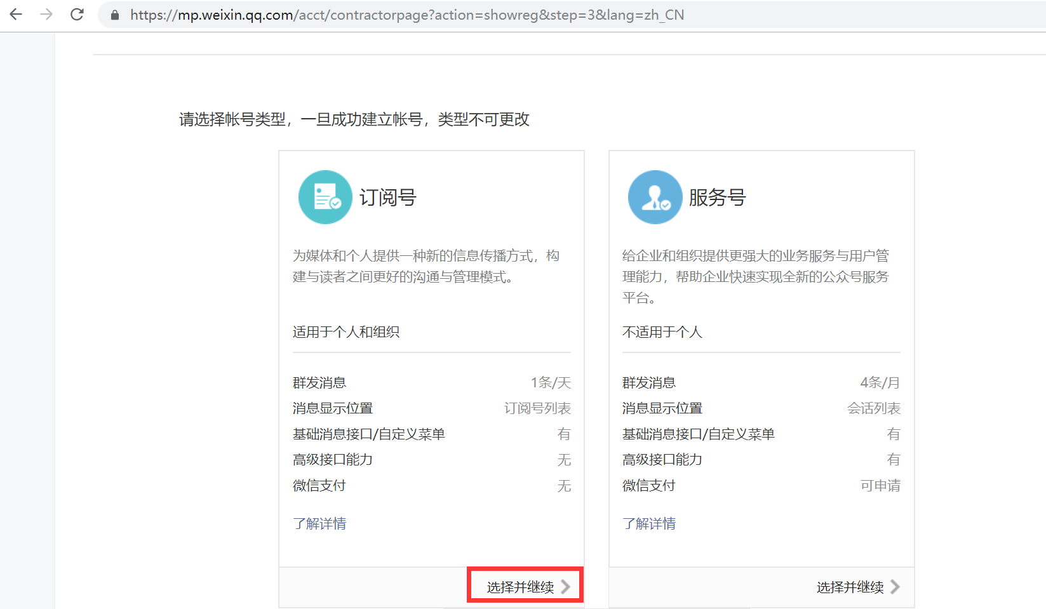Click 消息显示位置 label in 服务号 card
Viewport: 1046px width, 609px height.
pyautogui.click(x=662, y=408)
